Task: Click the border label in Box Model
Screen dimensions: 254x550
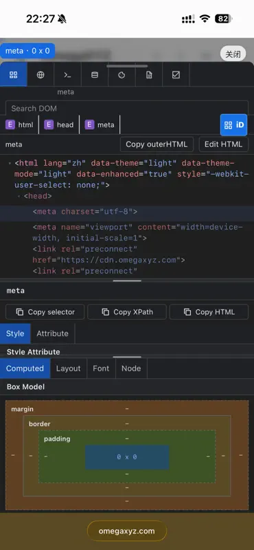Action: click(x=40, y=423)
